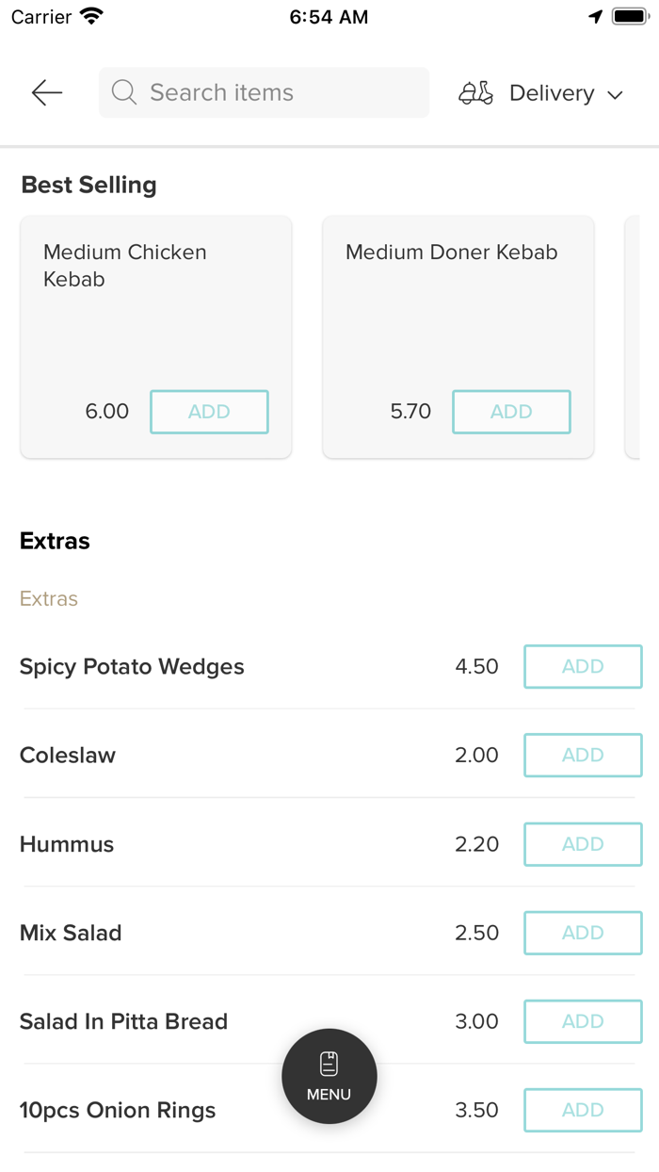The width and height of the screenshot is (659, 1172).
Task: Focus the Search items field
Action: pyautogui.click(x=264, y=92)
